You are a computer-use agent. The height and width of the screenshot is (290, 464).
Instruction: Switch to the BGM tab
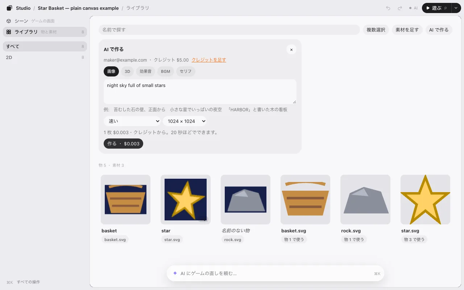click(166, 71)
